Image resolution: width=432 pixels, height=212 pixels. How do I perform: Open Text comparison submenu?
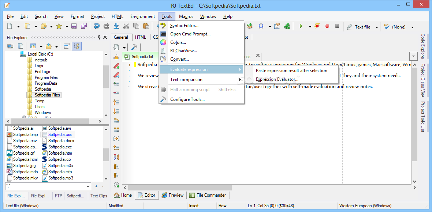point(201,80)
